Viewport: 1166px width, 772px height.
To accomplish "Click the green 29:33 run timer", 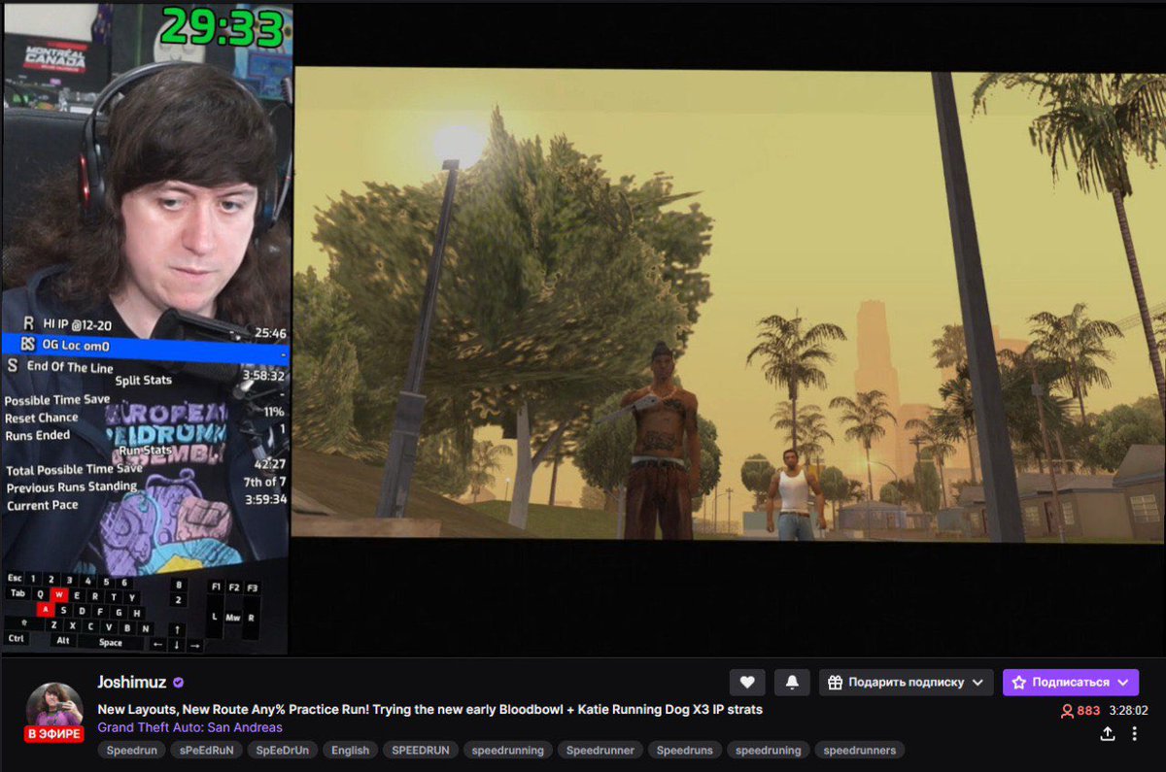I will tap(223, 27).
